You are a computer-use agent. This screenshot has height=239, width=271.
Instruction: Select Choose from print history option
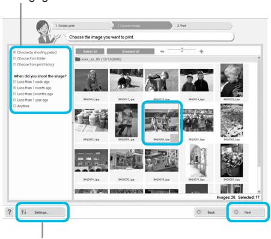click(34, 64)
